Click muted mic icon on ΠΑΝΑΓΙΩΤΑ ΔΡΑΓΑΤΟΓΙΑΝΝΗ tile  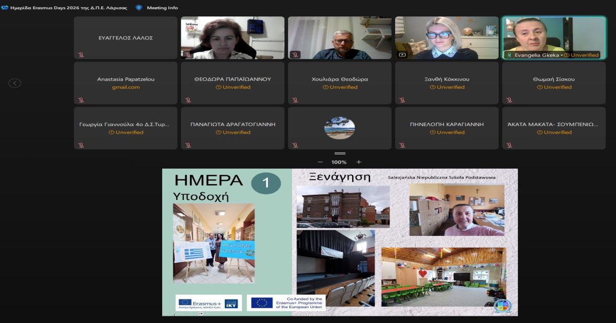[188, 145]
